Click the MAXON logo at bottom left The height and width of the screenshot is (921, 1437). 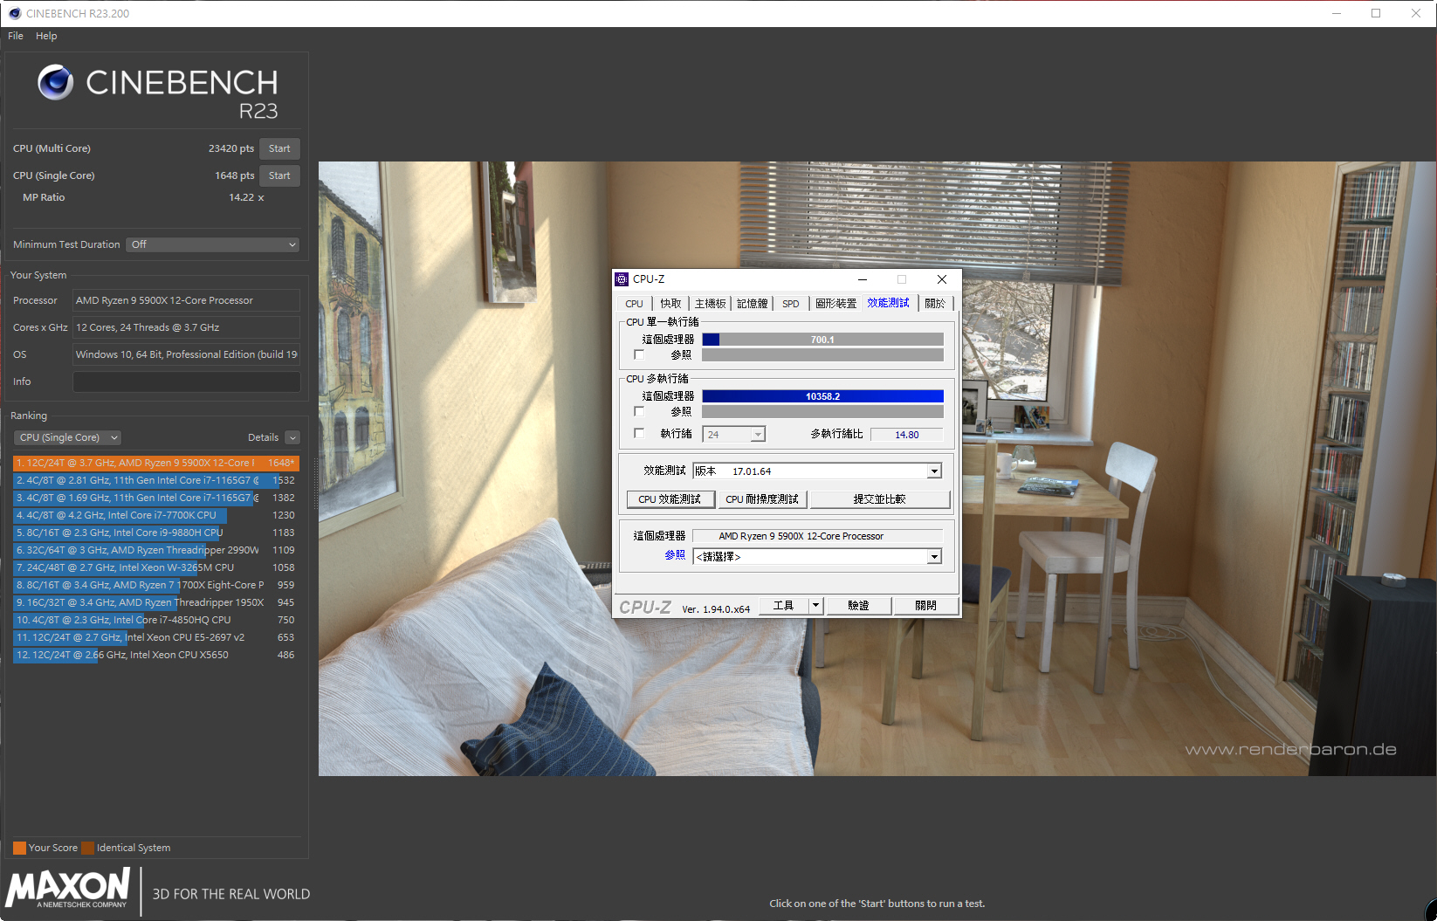68,889
